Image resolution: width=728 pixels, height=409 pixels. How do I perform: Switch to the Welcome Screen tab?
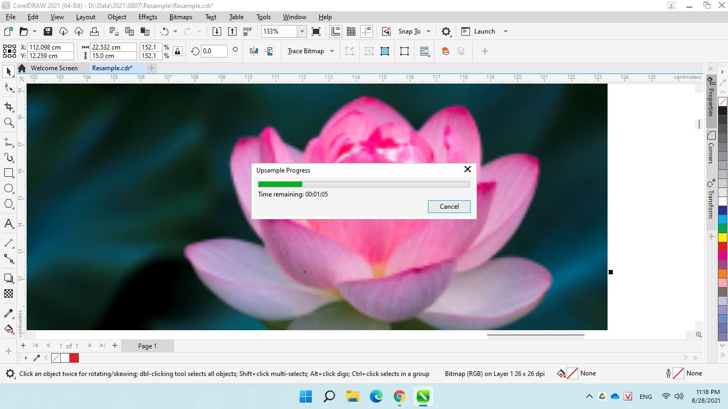[x=54, y=68]
